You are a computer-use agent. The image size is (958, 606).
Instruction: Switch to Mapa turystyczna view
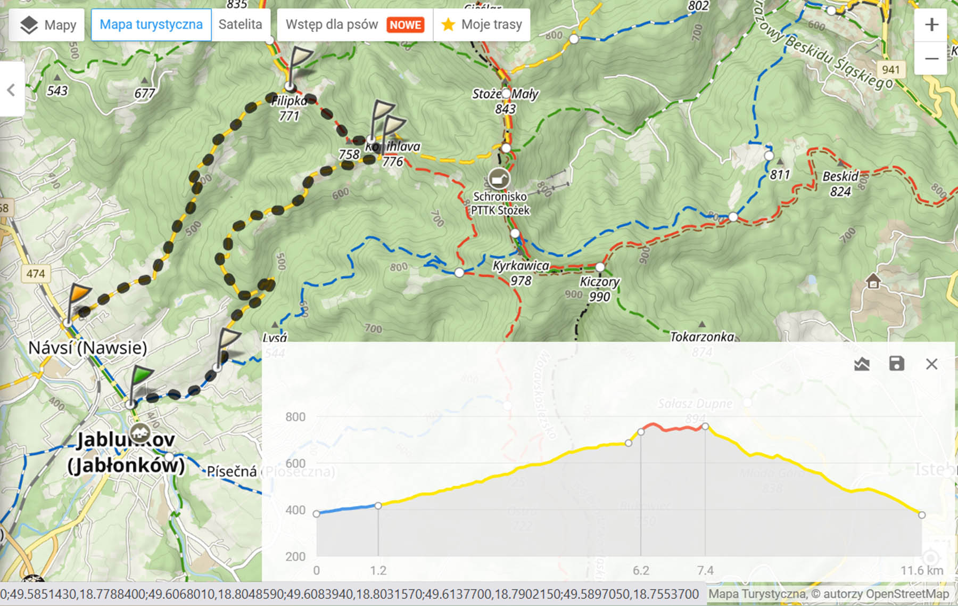(x=151, y=25)
